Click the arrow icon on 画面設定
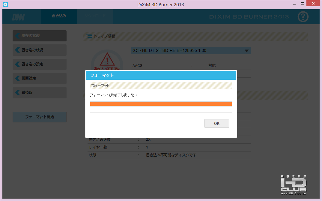Screen dimensions: 322x201 pos(17,78)
